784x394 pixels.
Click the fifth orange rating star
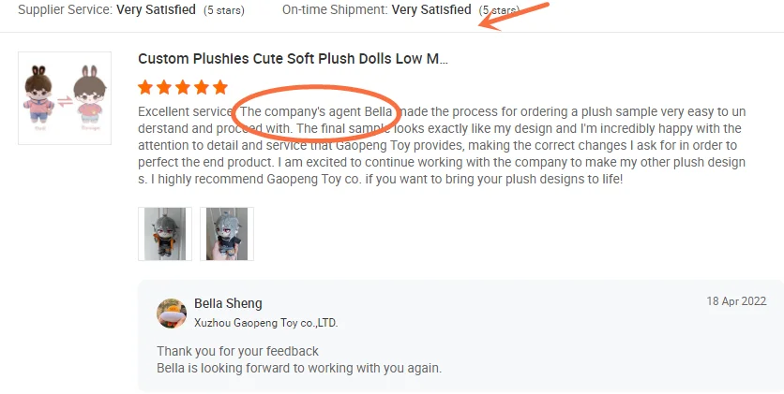pyautogui.click(x=220, y=87)
